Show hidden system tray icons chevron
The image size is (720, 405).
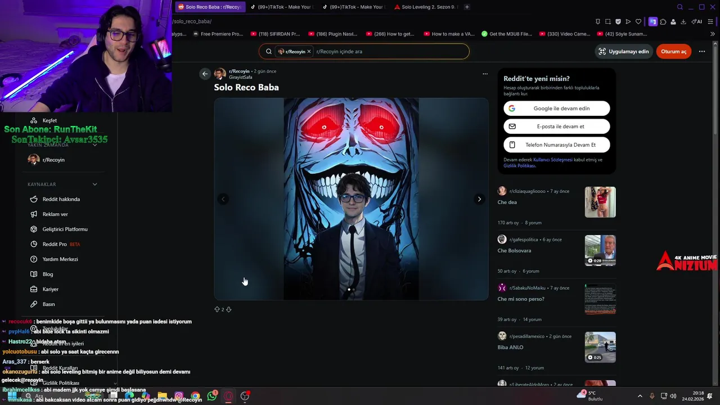click(x=640, y=396)
